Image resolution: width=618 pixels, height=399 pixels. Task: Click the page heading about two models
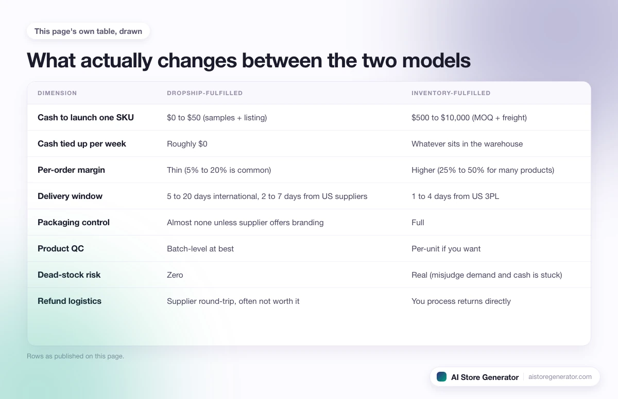tap(249, 60)
